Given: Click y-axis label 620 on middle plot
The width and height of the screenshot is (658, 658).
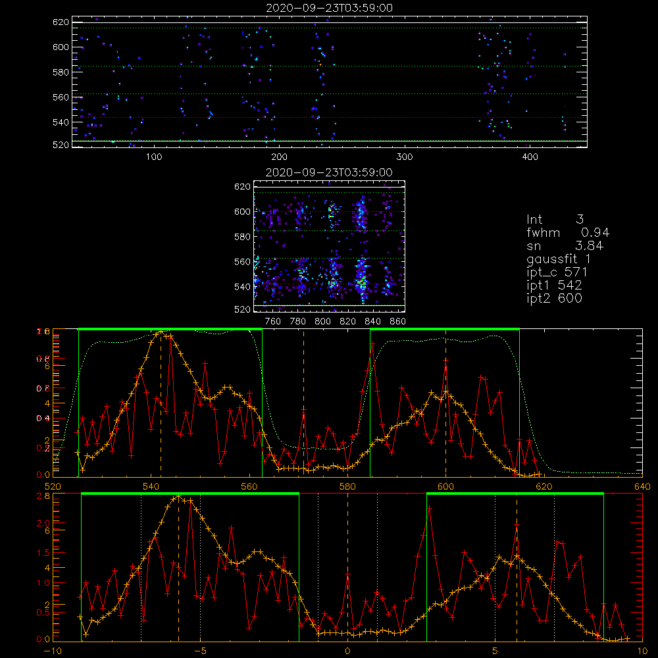Looking at the screenshot, I should point(242,186).
